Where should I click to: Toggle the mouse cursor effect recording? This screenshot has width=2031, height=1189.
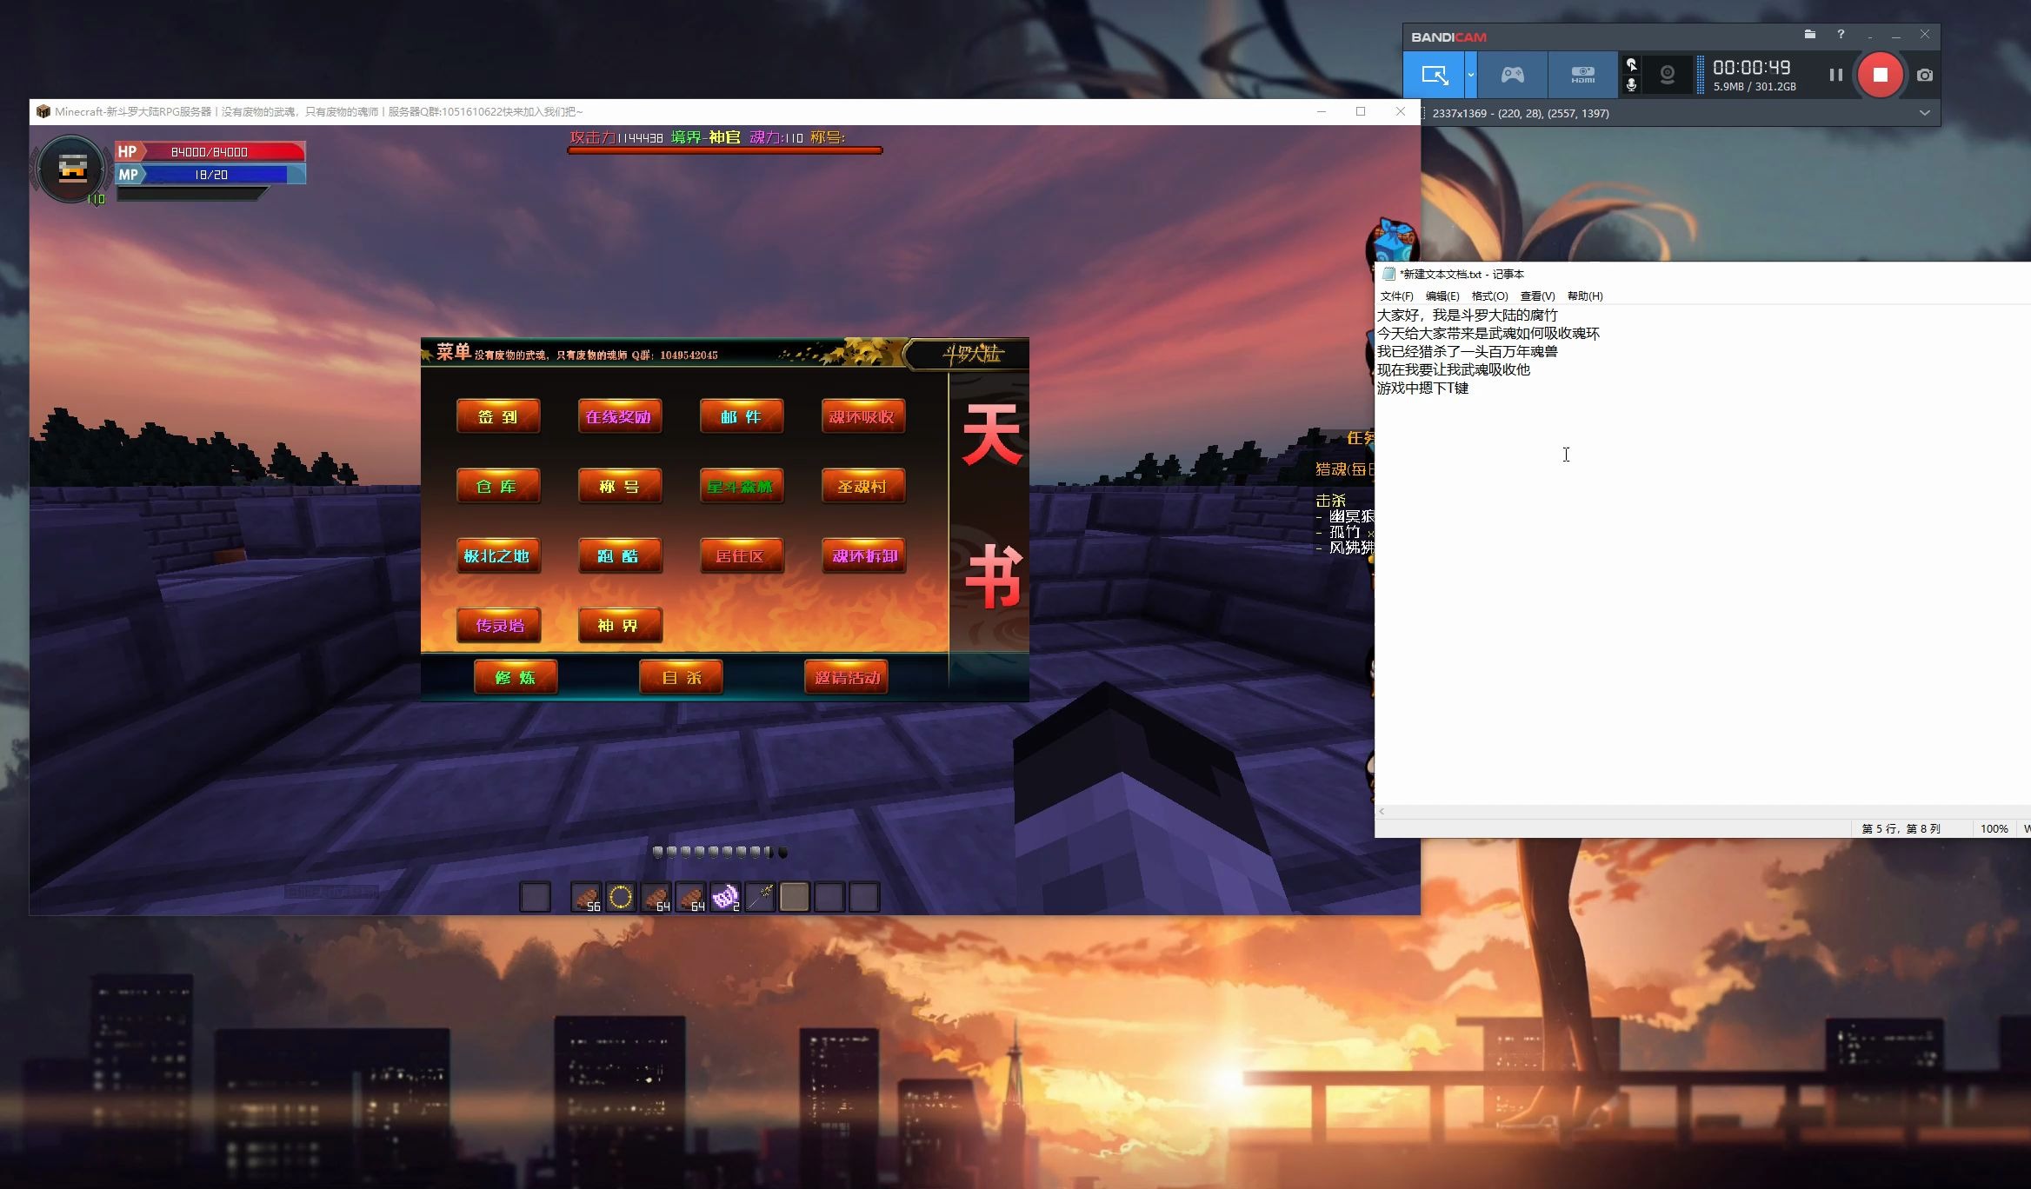point(1631,65)
